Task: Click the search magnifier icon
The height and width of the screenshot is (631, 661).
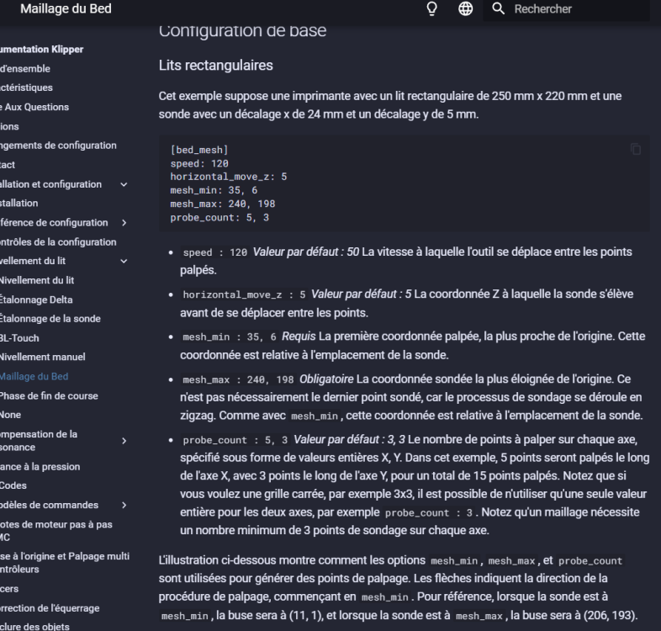Action: pyautogui.click(x=498, y=9)
